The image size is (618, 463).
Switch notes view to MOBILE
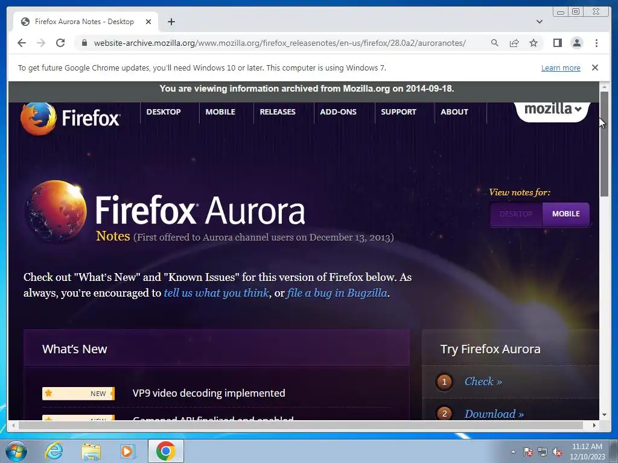coord(565,214)
